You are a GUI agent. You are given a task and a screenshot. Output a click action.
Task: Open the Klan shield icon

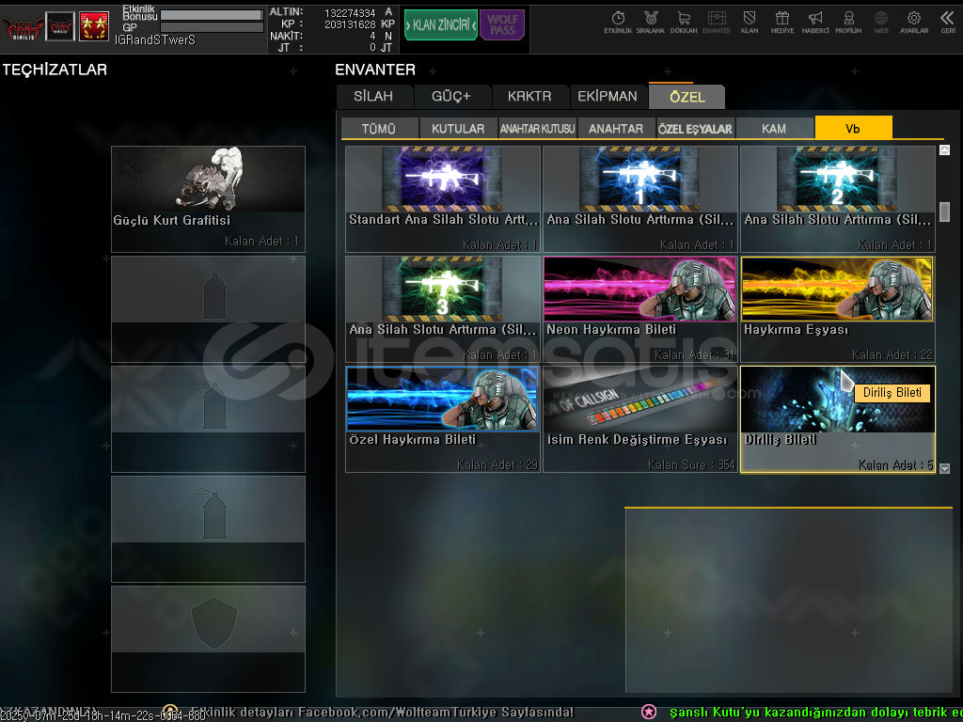pos(750,23)
